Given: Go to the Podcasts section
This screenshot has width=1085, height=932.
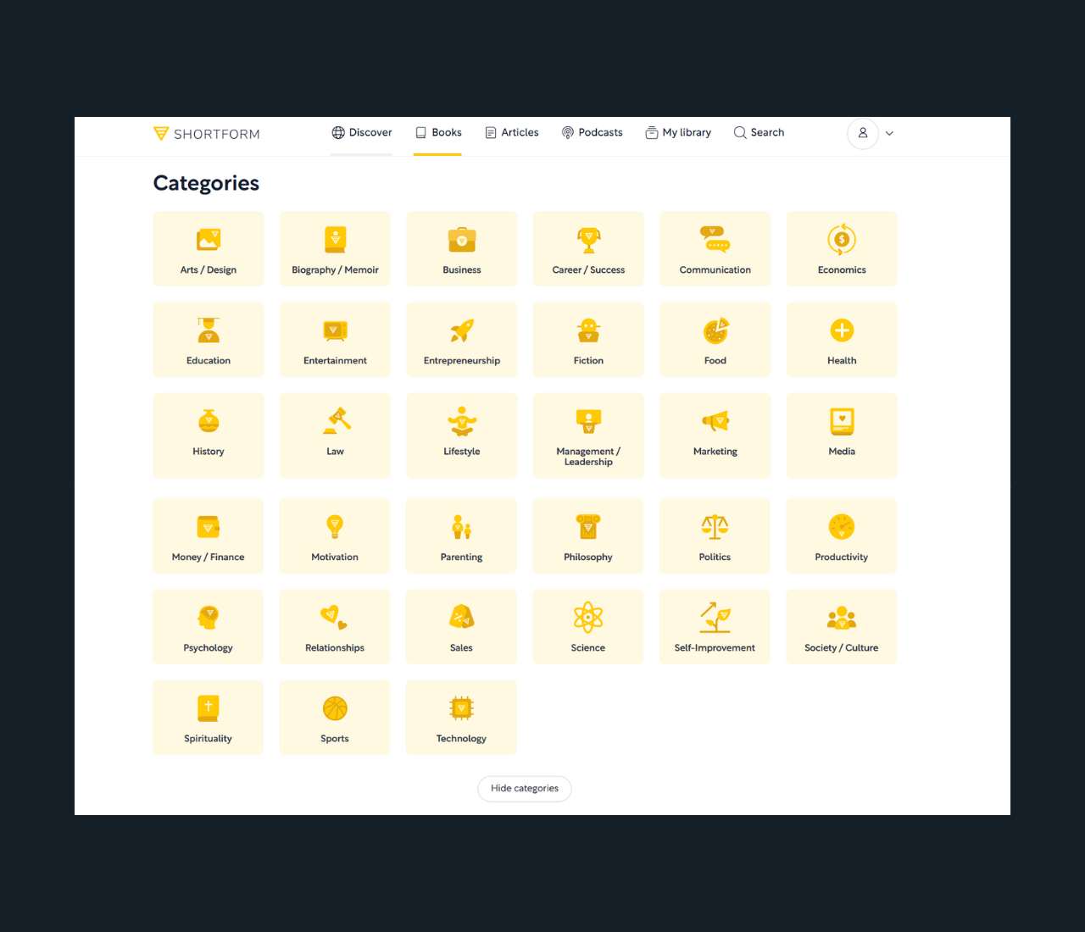Looking at the screenshot, I should point(593,133).
